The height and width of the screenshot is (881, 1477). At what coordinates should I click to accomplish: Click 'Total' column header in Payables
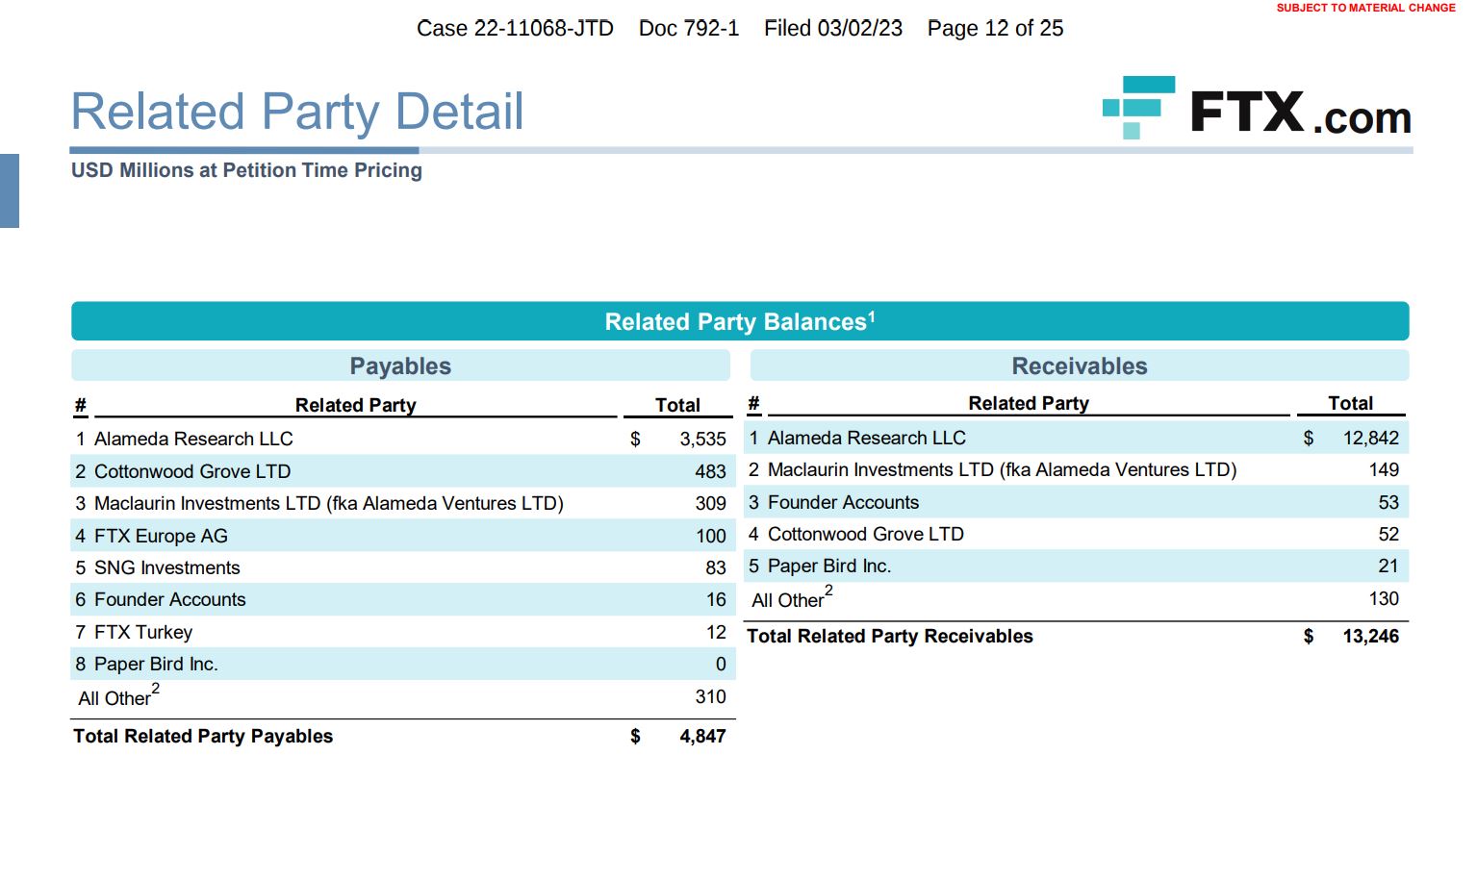point(678,405)
